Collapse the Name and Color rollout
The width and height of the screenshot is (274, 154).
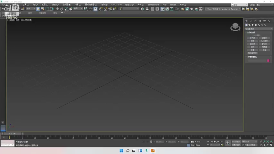coord(252,57)
